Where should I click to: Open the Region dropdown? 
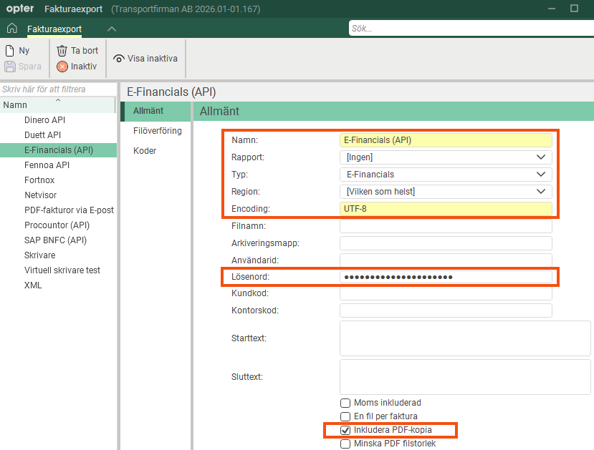click(446, 192)
